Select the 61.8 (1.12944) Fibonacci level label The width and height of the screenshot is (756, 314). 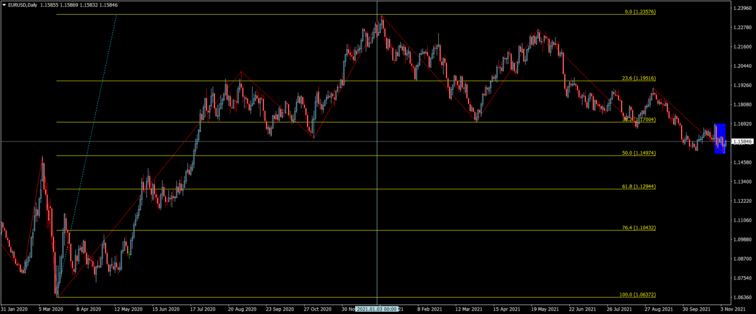(x=639, y=186)
